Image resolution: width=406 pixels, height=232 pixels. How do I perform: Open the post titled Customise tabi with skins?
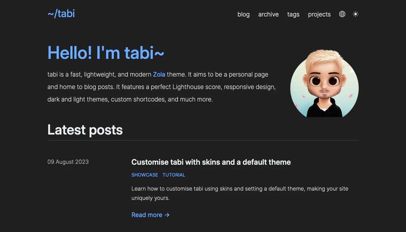point(211,162)
